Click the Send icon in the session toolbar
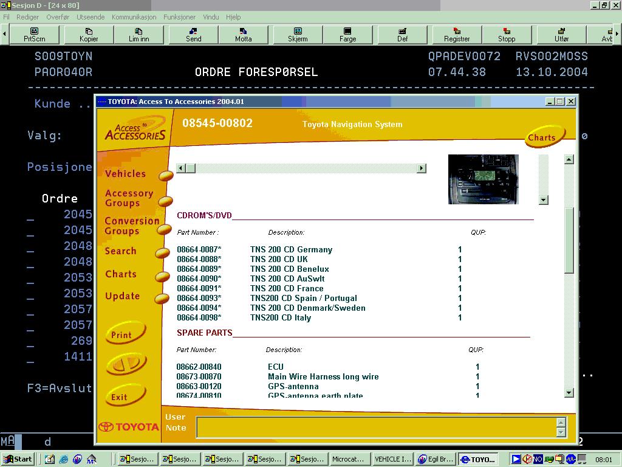 pyautogui.click(x=192, y=35)
